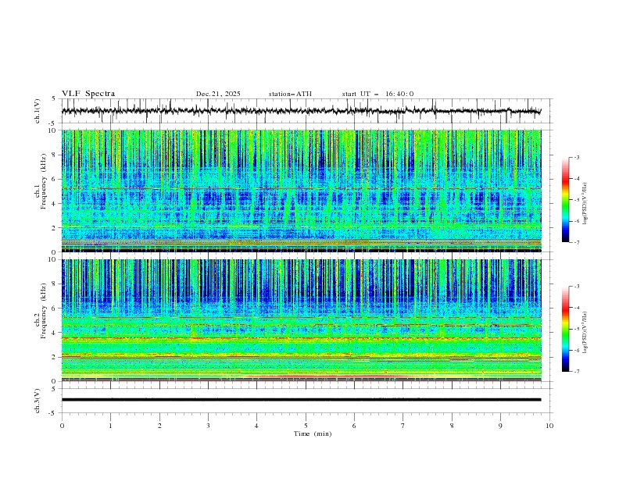The image size is (619, 478).
Task: Click the "station=ATH" label
Action: point(290,94)
